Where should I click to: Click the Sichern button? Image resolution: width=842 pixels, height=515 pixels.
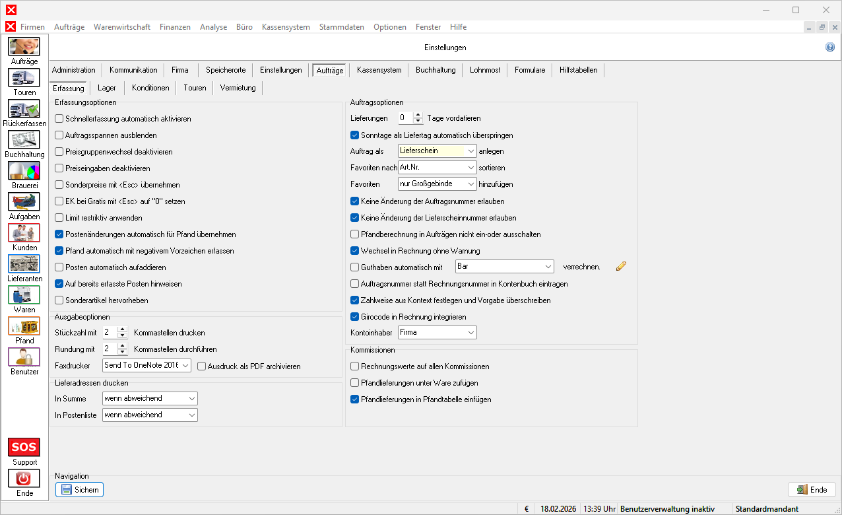point(79,490)
